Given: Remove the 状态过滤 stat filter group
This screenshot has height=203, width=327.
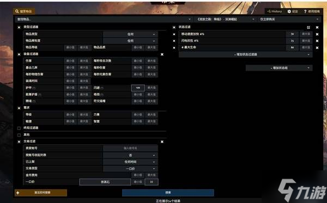Looking at the screenshot, I should (317, 27).
